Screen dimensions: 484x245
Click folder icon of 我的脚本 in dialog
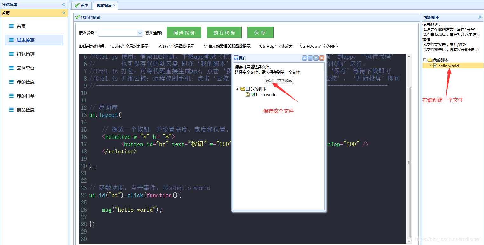243,89
